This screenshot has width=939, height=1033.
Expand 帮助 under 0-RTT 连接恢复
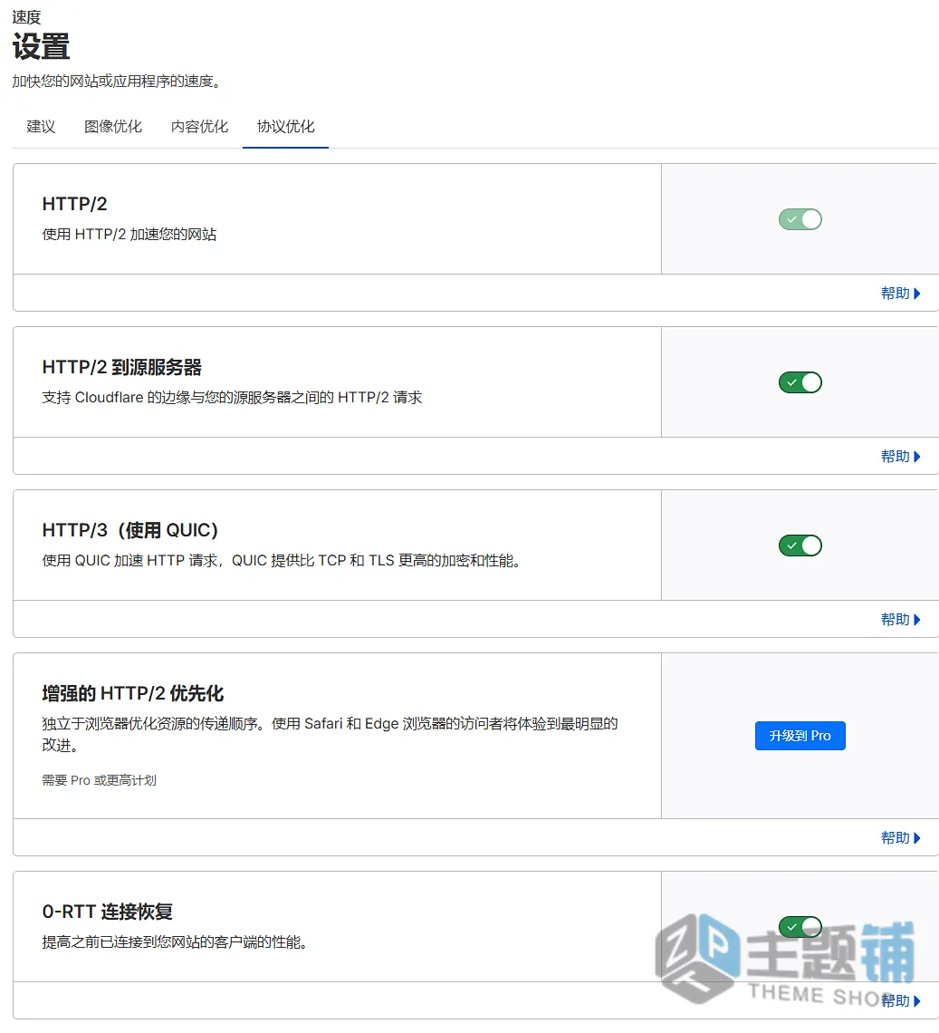coord(900,1000)
